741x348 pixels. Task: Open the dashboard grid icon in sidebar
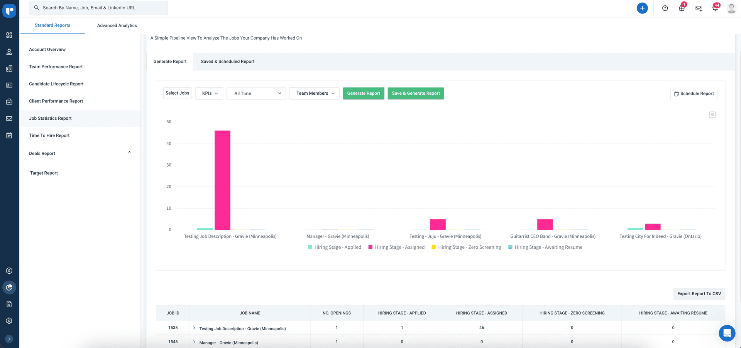coord(9,35)
